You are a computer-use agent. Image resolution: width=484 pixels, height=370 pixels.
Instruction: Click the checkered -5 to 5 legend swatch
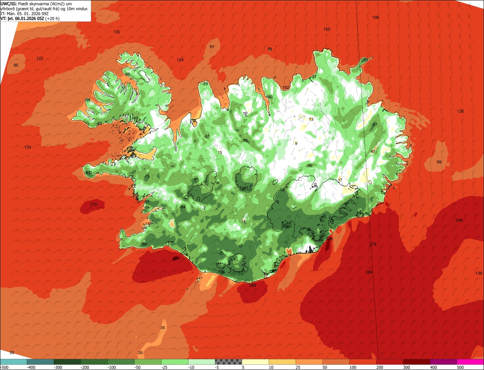click(228, 361)
